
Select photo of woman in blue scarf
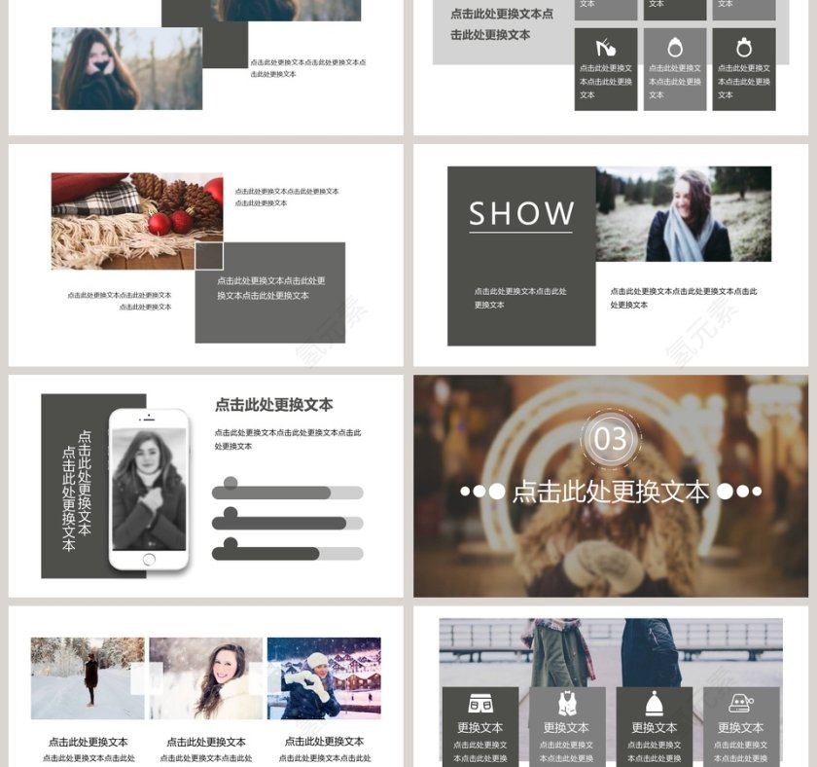[x=683, y=213]
